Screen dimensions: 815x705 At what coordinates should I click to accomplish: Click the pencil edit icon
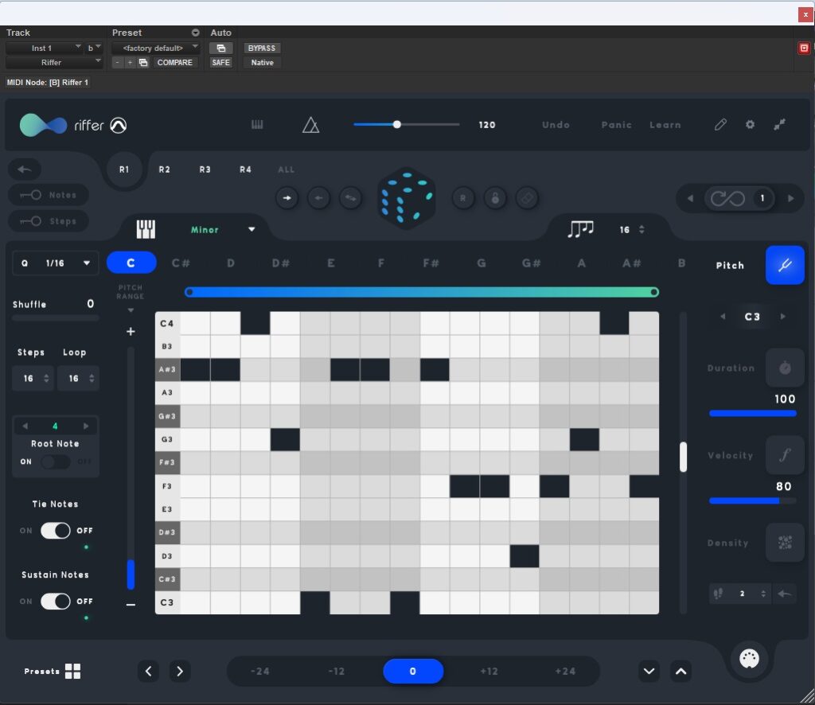click(x=720, y=125)
